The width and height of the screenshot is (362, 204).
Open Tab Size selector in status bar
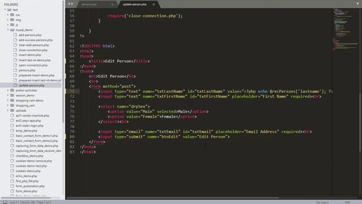[322, 202]
